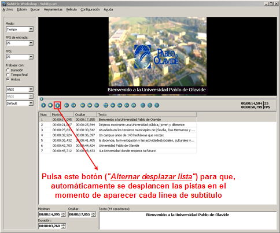Click the Ocultar column header
280x233 pixels.
pyautogui.click(x=85, y=114)
